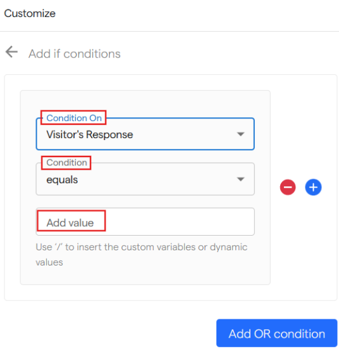
Task: Remove condition with red minus icon
Action: (x=288, y=187)
